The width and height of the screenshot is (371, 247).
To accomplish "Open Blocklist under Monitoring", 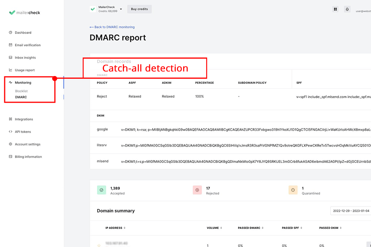I will 21,91.
